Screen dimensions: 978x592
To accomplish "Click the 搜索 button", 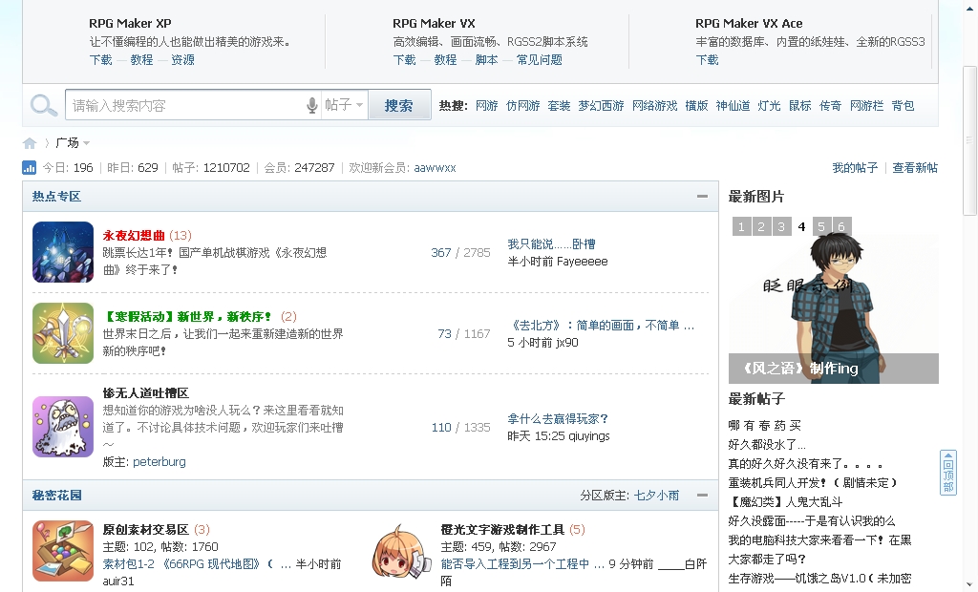I will click(x=399, y=105).
